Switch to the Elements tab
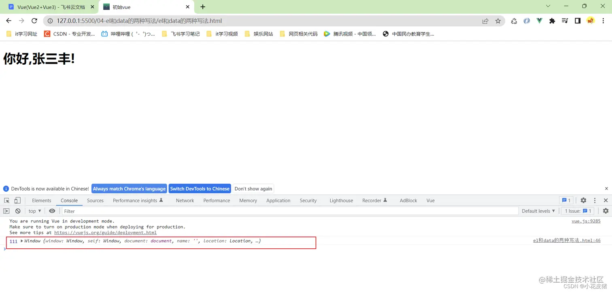 (x=42, y=201)
